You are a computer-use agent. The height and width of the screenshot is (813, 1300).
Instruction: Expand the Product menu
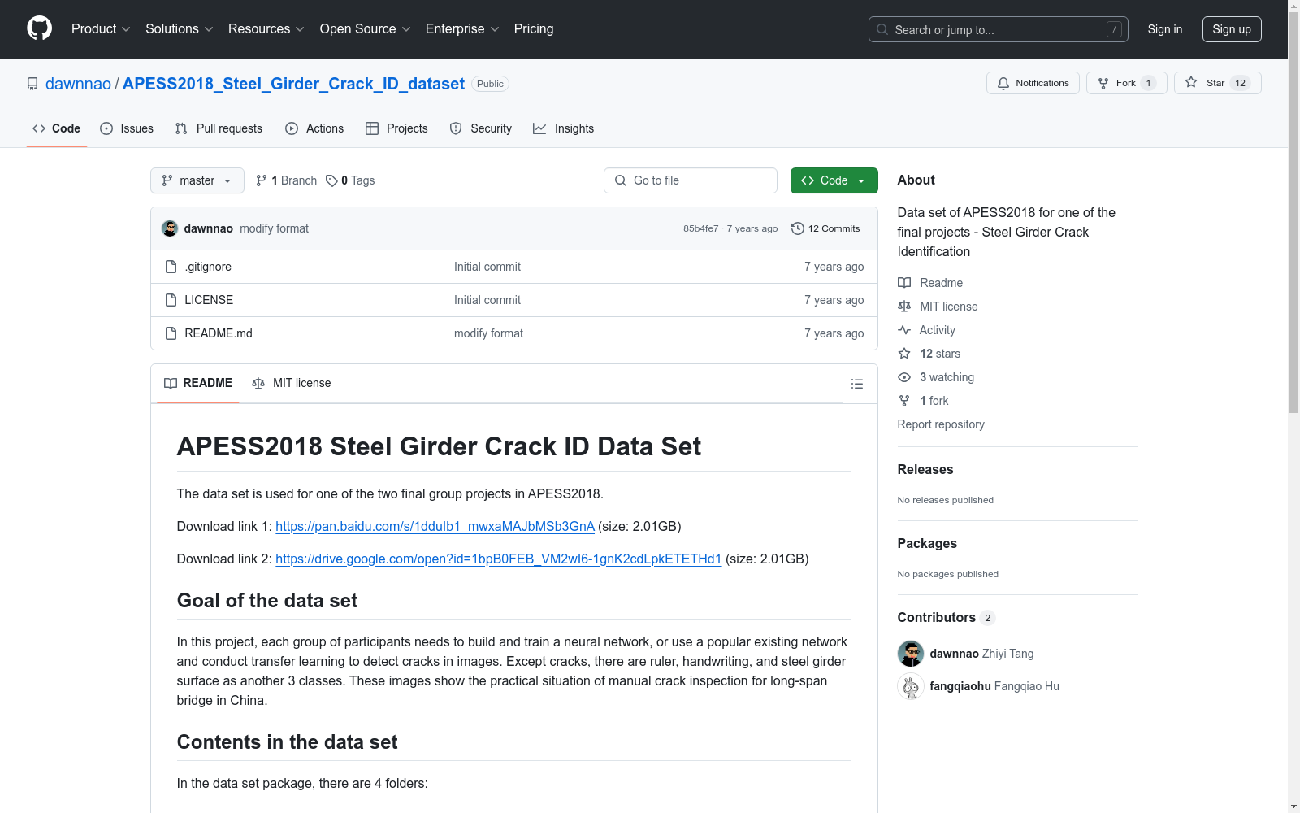101,29
